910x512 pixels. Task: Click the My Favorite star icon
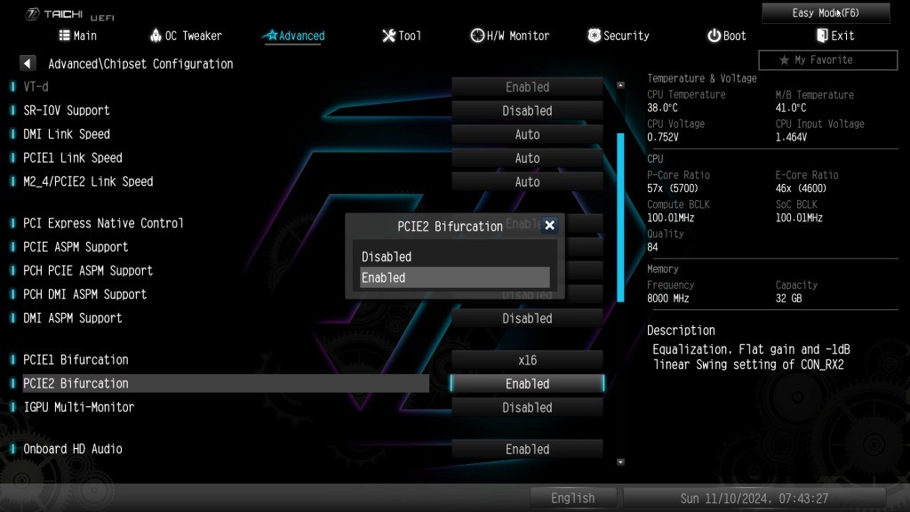click(784, 60)
